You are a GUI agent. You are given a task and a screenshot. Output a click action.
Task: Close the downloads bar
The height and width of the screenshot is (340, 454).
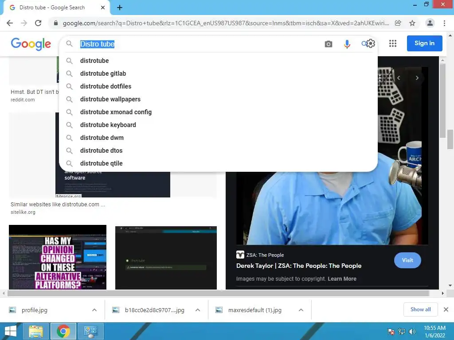tap(446, 309)
